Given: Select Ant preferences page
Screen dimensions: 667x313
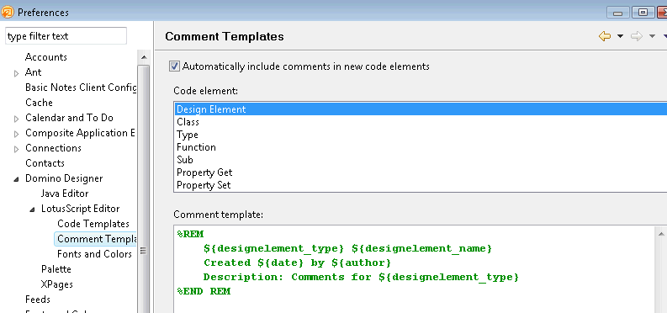Looking at the screenshot, I should 33,72.
